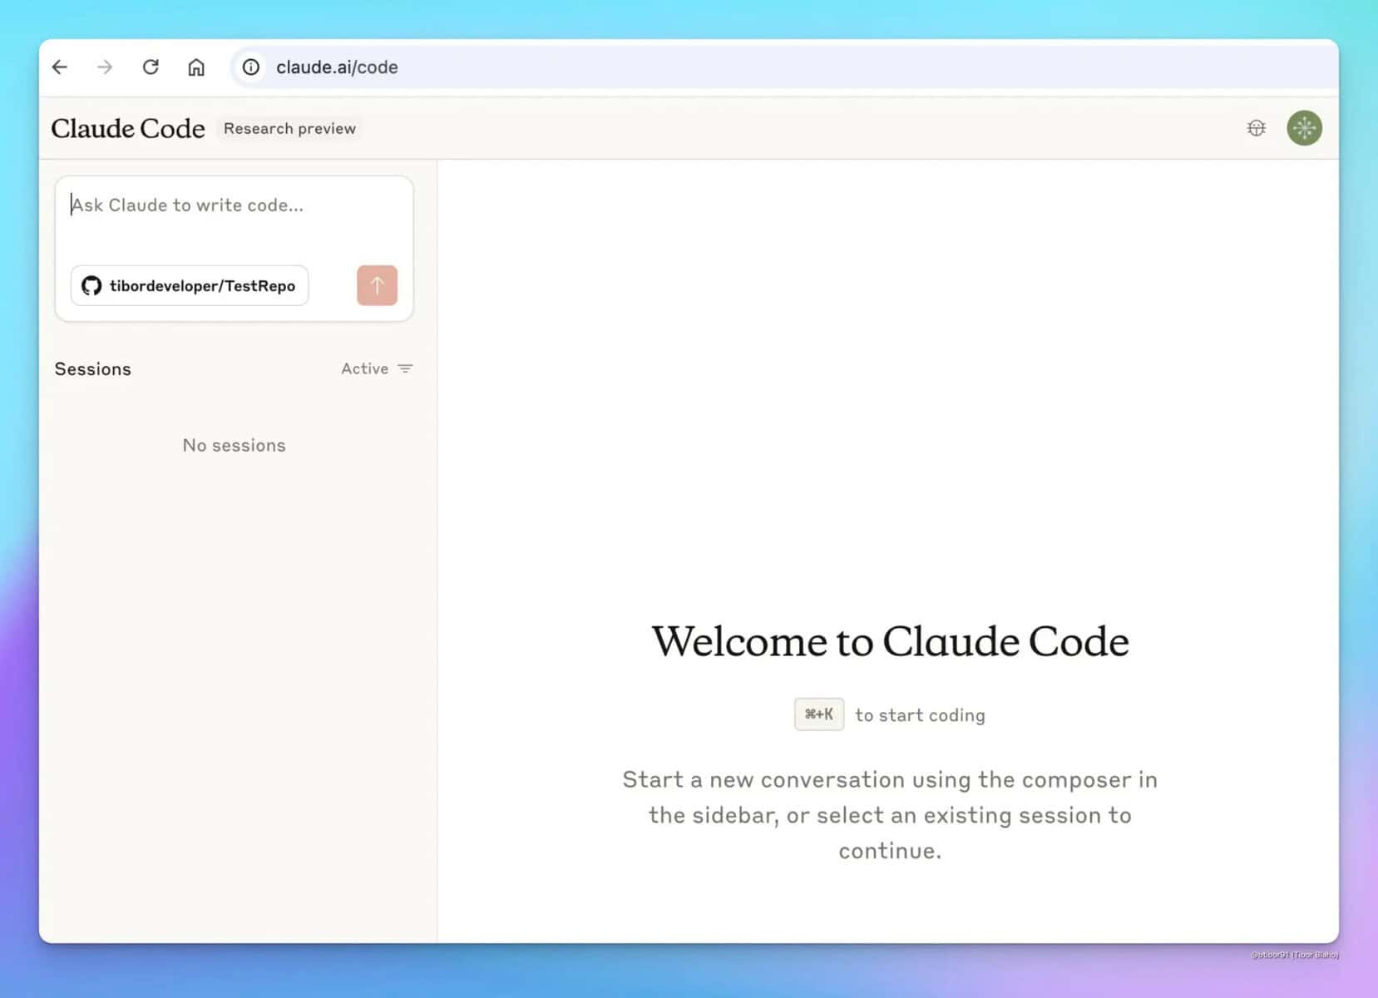This screenshot has height=998, width=1378.
Task: Click the GitHub icon on the repository chip
Action: 91,285
